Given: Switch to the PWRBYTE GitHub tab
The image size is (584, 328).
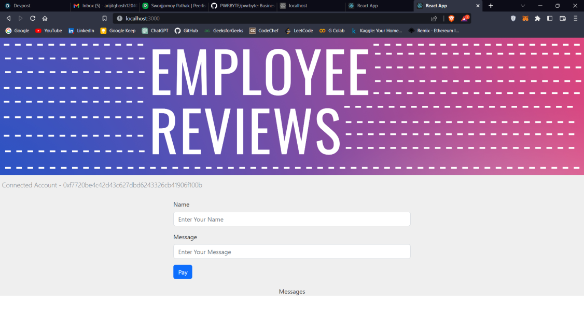Looking at the screenshot, I should pos(243,6).
